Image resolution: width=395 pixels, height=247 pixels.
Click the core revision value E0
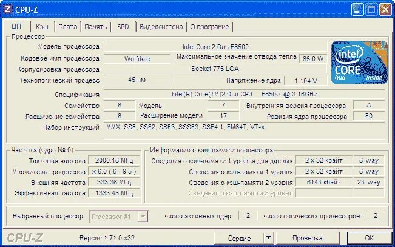point(369,116)
